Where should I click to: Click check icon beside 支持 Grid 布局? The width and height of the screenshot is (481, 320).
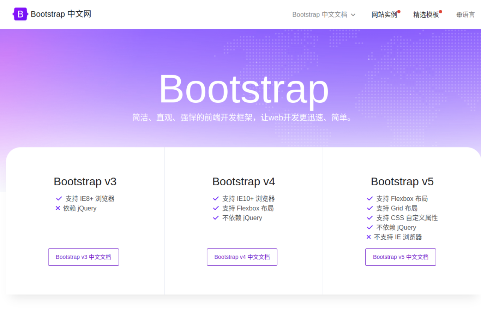370,208
